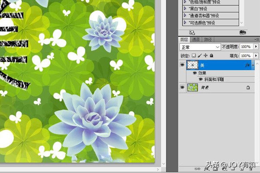Click the 效果 row label
This screenshot has height=173, width=260.
[202, 73]
